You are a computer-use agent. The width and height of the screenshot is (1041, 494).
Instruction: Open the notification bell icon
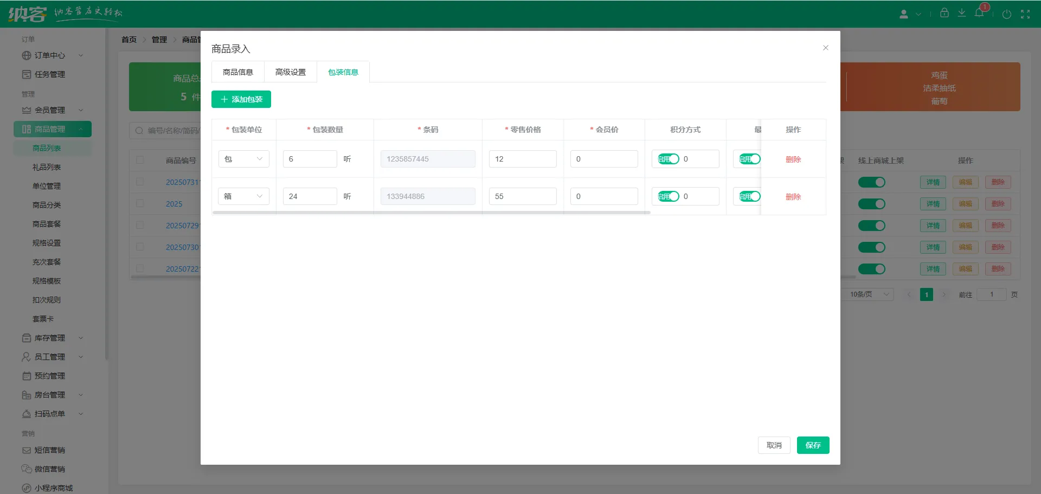coord(979,13)
